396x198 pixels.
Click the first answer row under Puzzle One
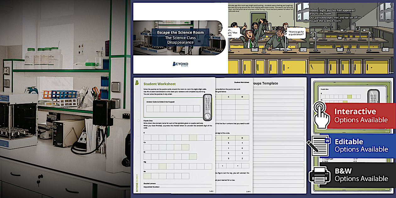click(178, 138)
